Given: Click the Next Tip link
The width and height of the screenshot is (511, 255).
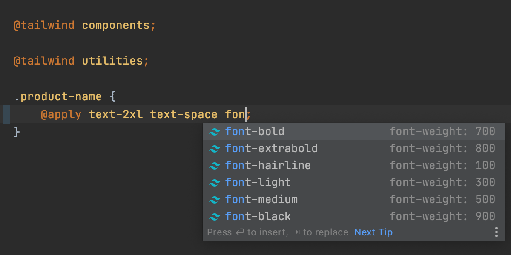Looking at the screenshot, I should coord(373,232).
